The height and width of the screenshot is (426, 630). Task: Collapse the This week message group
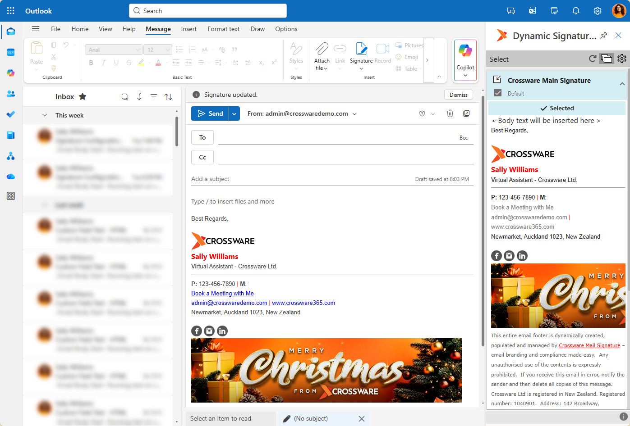coord(45,115)
